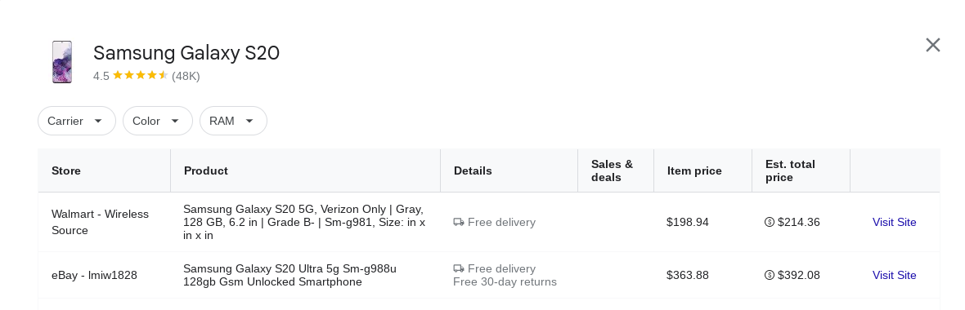This screenshot has height=310, width=965.
Task: Select the Samsung Galaxy S20 Ultra product text
Action: coord(289,275)
